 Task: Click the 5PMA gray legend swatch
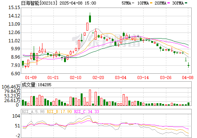tap(133, 3)
